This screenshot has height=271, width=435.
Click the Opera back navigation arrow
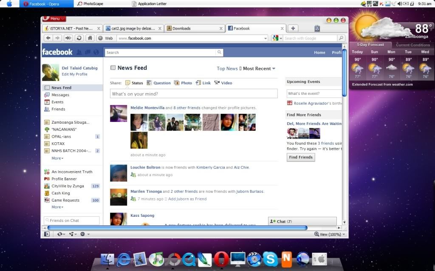48,38
